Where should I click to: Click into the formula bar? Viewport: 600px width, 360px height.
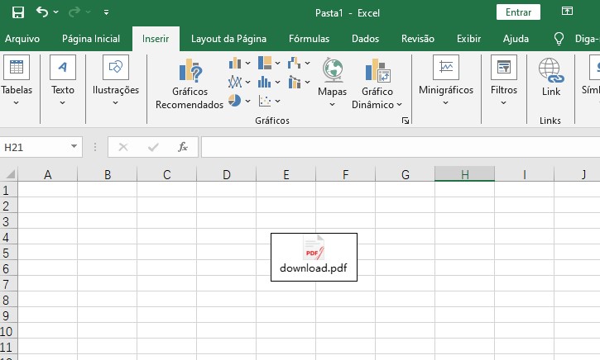tap(401, 147)
